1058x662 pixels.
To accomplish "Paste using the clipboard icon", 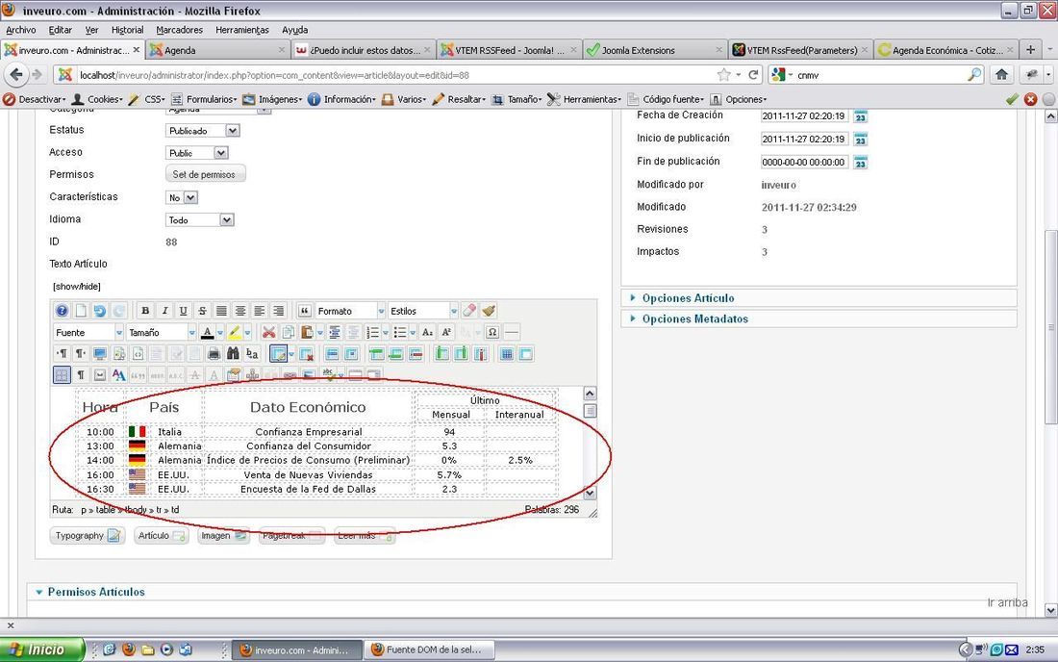I will pos(307,332).
